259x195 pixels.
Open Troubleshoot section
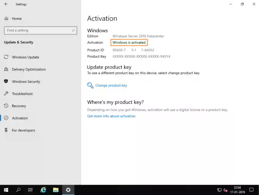click(22, 94)
